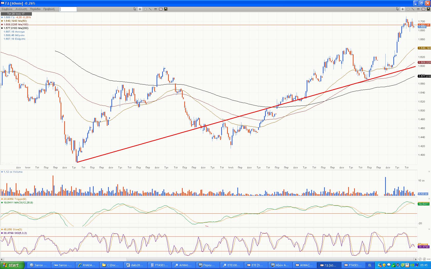431x269 pixels.
Task: Click the dotted lines icon in the center toolbar
Action: pos(155,9)
